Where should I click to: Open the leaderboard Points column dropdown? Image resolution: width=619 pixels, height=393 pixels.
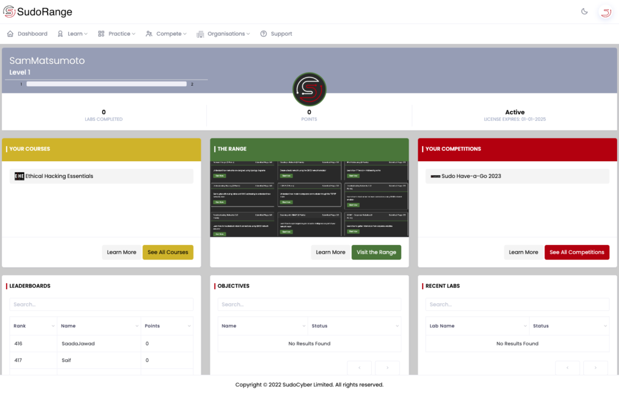(x=189, y=326)
